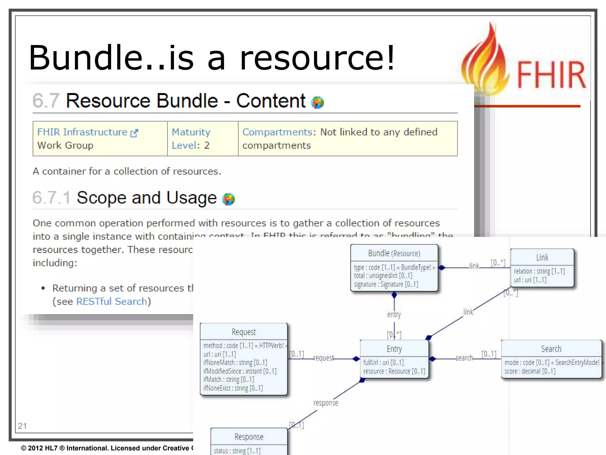Viewport: 606px width, 455px height.
Task: Select the Bundle (Resource) class box
Action: 394,253
